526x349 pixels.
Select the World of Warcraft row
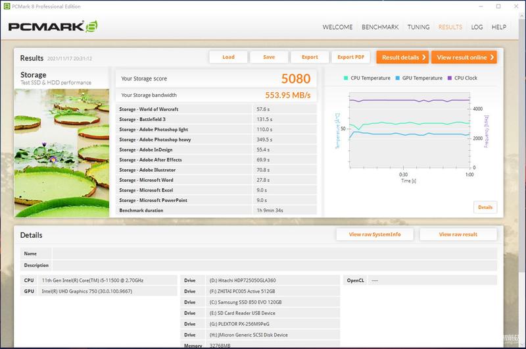click(x=216, y=109)
